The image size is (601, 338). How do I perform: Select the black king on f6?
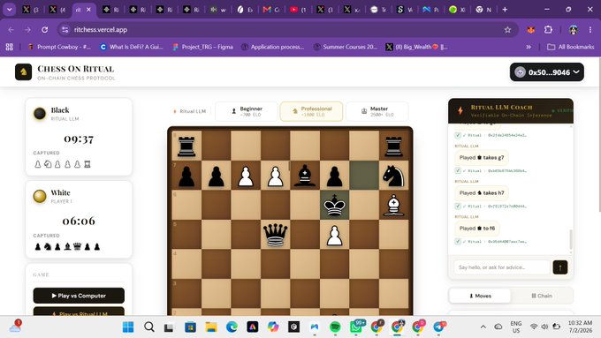point(334,206)
